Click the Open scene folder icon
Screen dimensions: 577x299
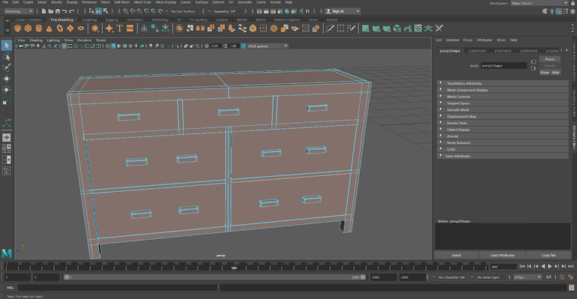click(x=51, y=11)
